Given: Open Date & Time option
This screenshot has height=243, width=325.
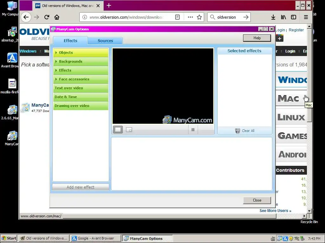Looking at the screenshot, I should point(81,97).
